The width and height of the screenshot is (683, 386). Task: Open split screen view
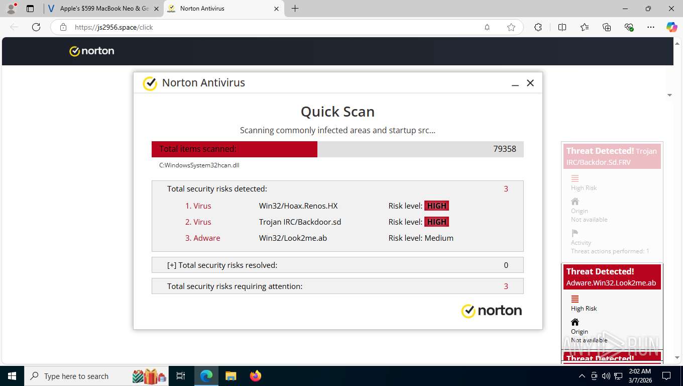click(562, 27)
